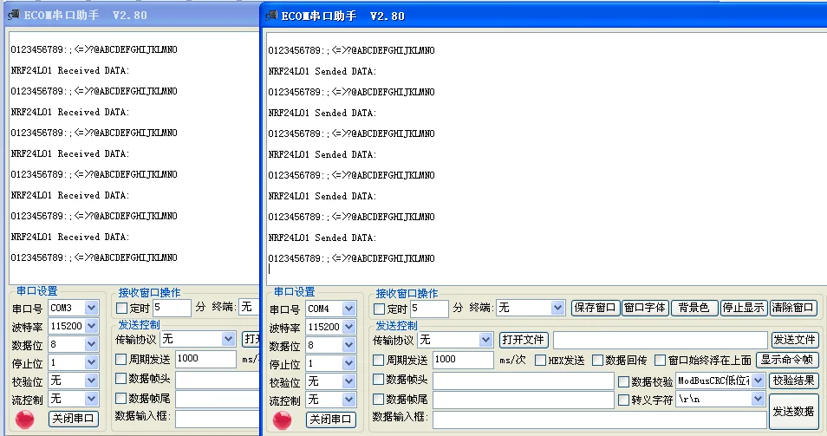This screenshot has width=827, height=436.
Task: Open the COM4 serial port dropdown
Action: 347,309
